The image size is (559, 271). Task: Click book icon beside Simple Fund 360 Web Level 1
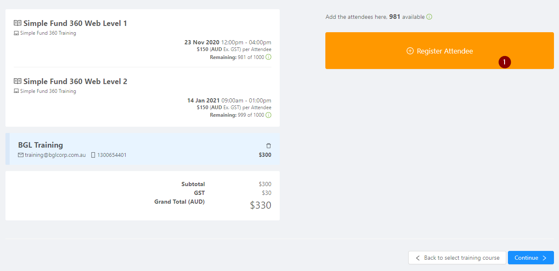click(x=18, y=23)
